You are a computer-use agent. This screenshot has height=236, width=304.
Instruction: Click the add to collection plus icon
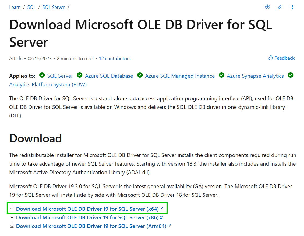267,7
